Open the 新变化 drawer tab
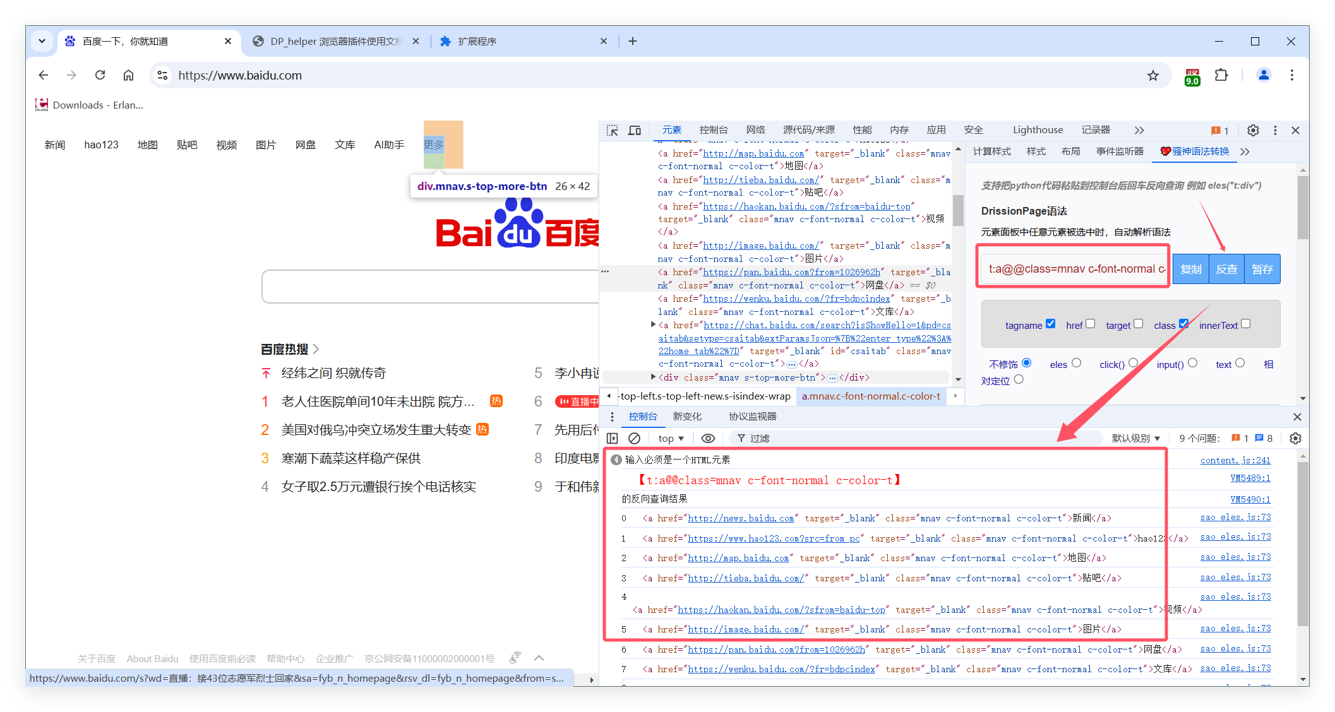 [x=687, y=417]
